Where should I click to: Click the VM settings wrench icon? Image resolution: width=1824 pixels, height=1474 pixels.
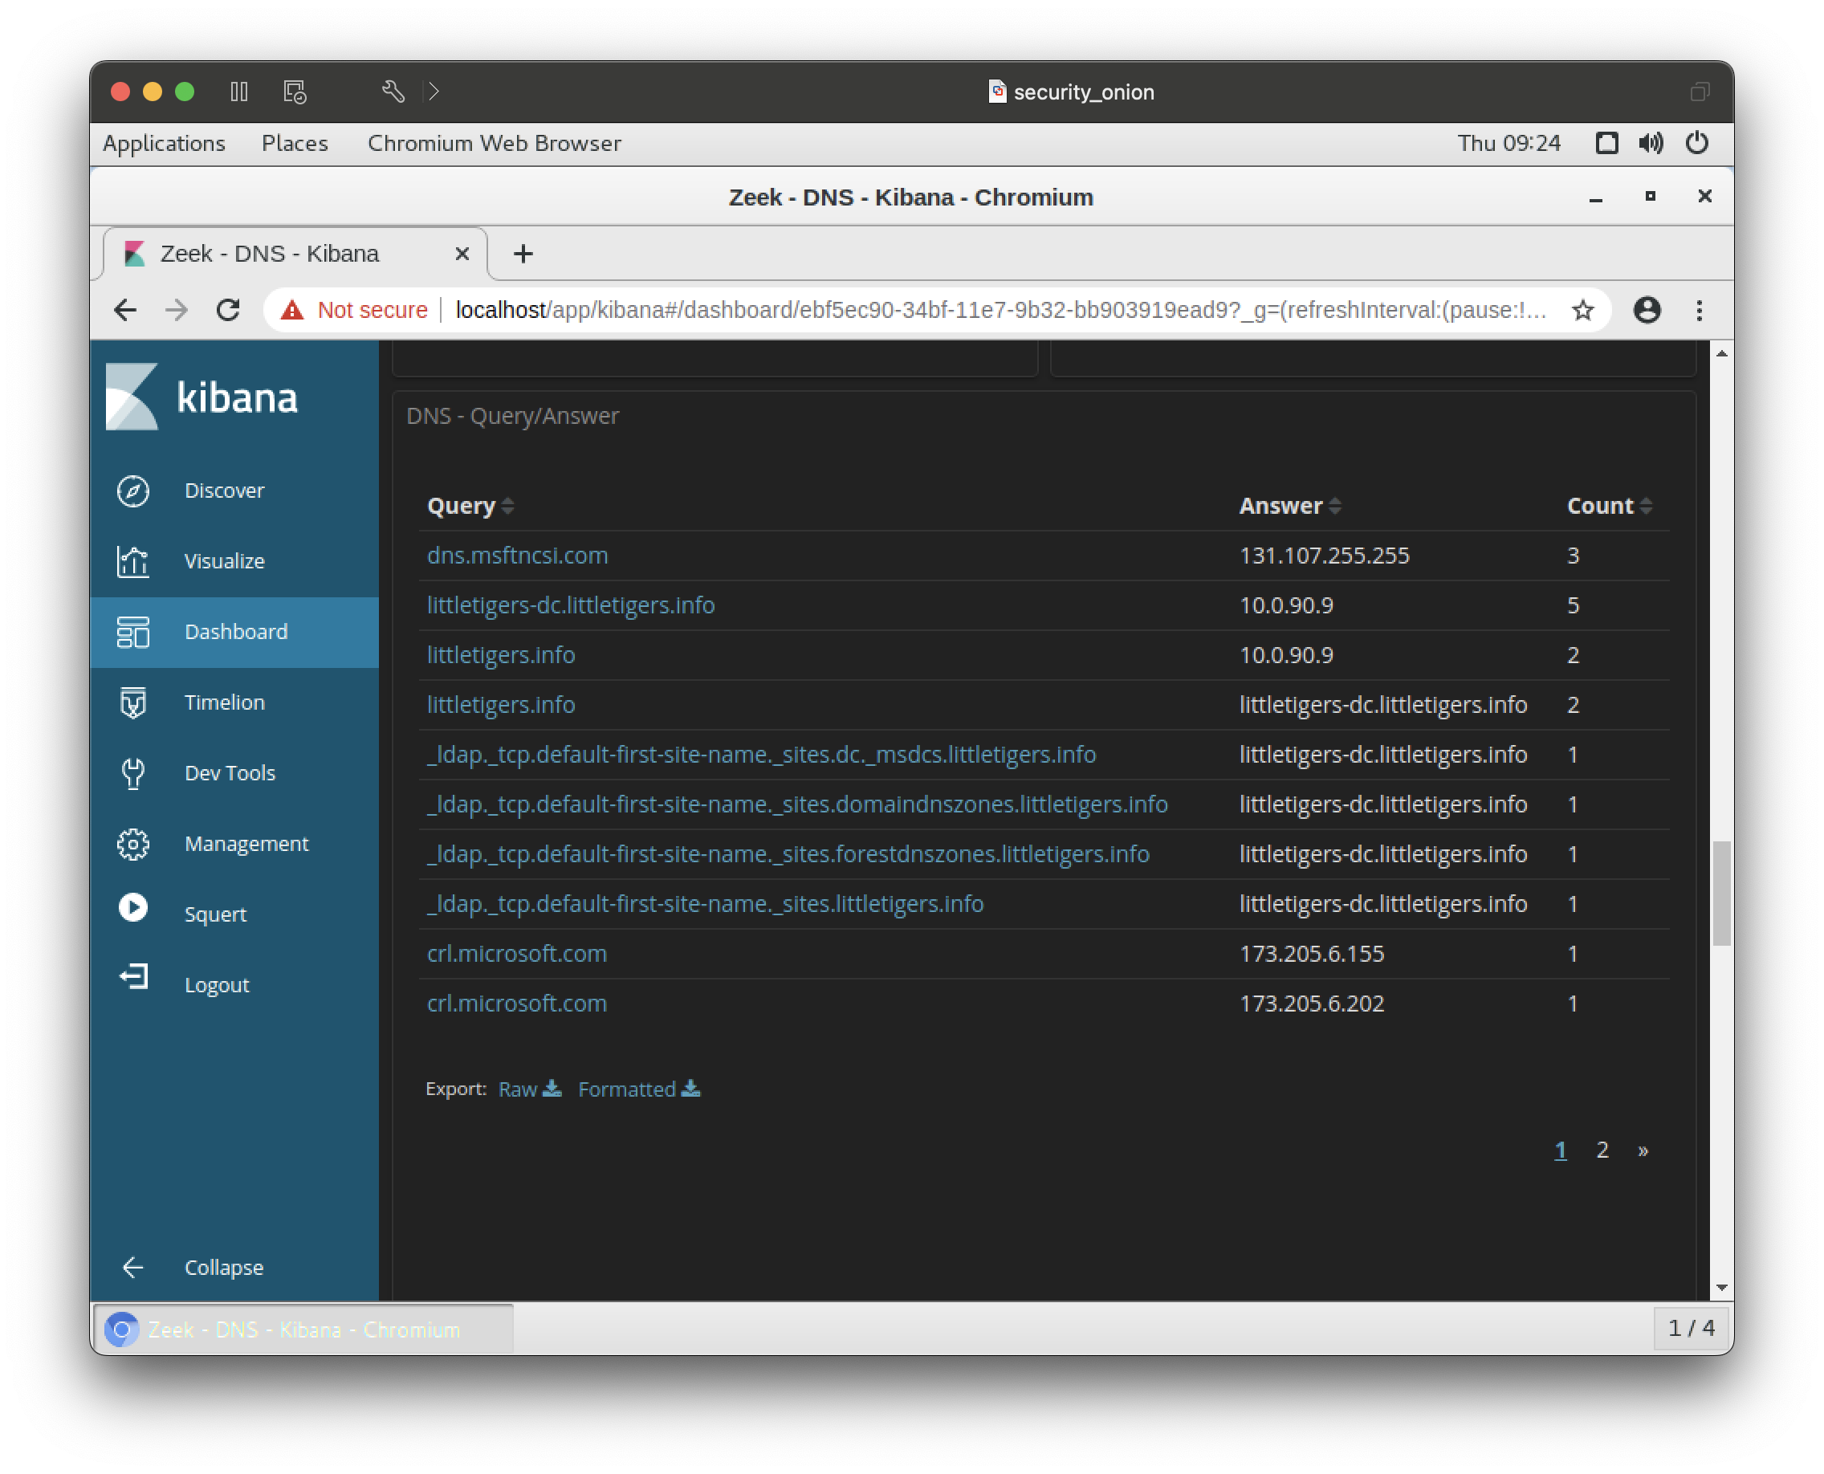click(x=393, y=91)
